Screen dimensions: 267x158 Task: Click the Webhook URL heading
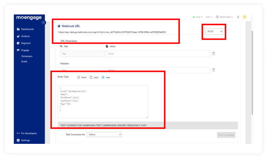71,26
